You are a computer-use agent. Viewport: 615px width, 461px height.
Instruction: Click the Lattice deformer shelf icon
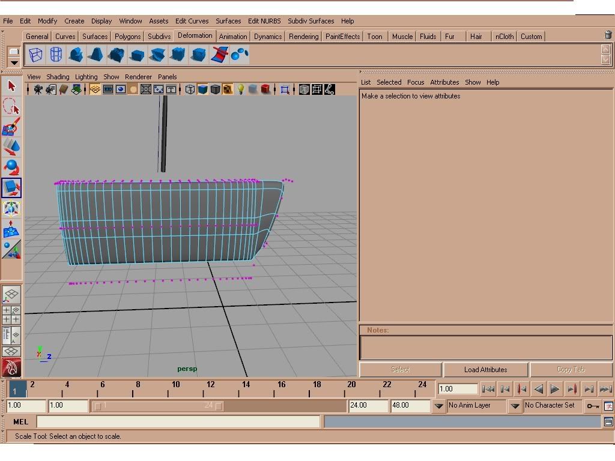tap(36, 55)
